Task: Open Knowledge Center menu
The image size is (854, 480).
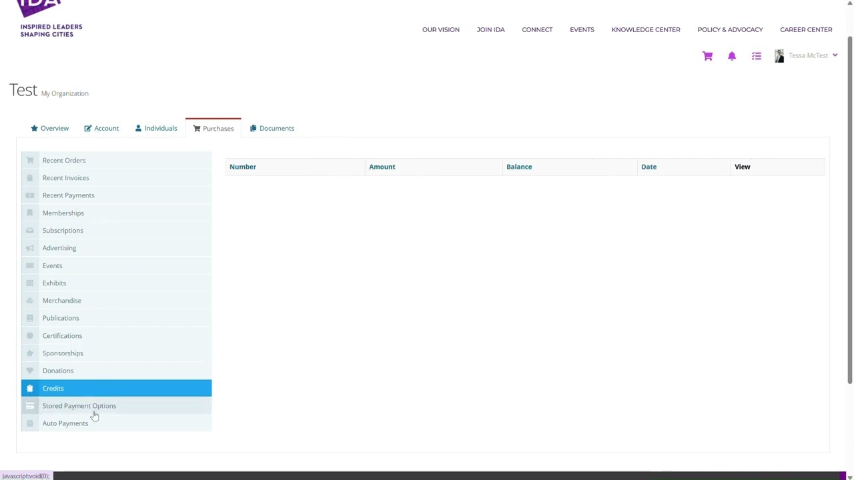Action: click(646, 29)
